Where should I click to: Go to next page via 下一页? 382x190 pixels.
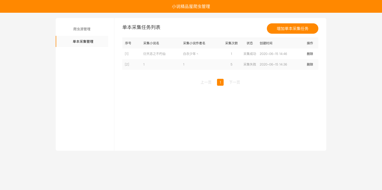(235, 82)
